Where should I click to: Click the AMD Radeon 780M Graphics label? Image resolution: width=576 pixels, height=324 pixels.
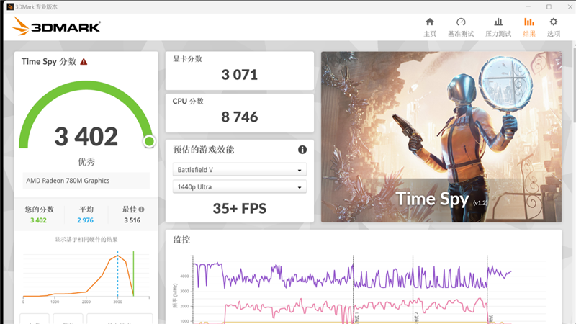68,181
